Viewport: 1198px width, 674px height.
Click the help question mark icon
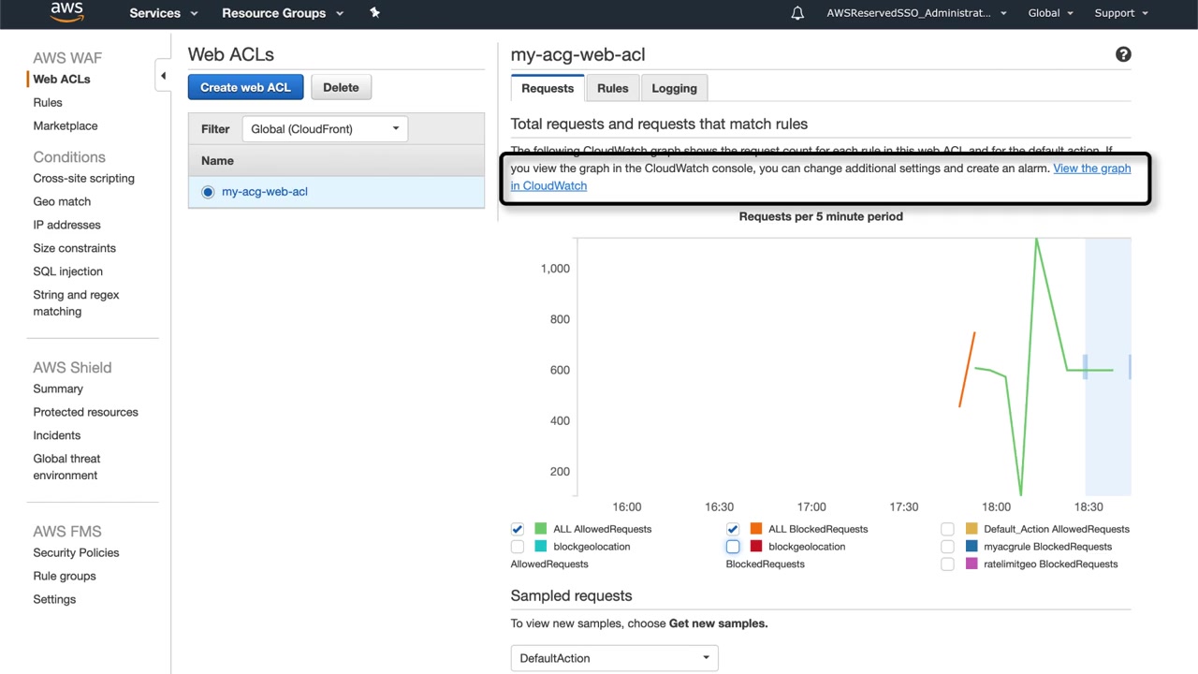[x=1123, y=55]
